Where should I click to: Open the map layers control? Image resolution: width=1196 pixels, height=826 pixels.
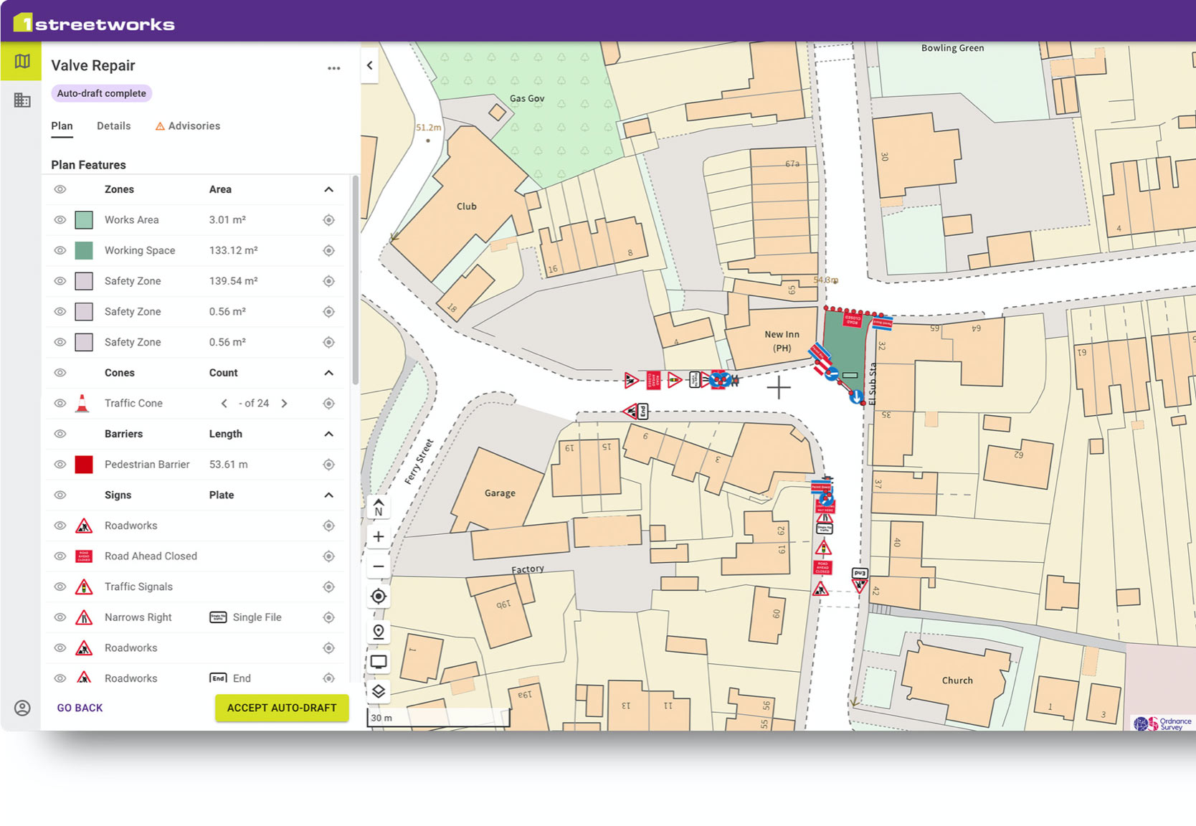(379, 691)
